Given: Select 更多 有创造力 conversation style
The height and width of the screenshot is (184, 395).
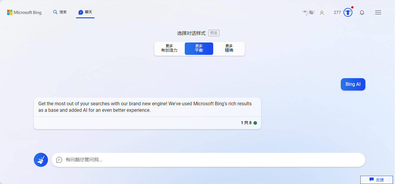Looking at the screenshot, I should [x=169, y=48].
